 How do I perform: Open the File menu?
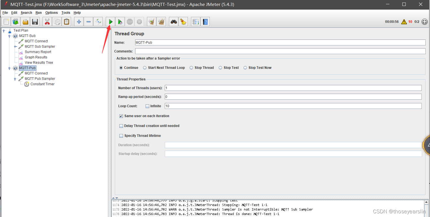[x=5, y=13]
